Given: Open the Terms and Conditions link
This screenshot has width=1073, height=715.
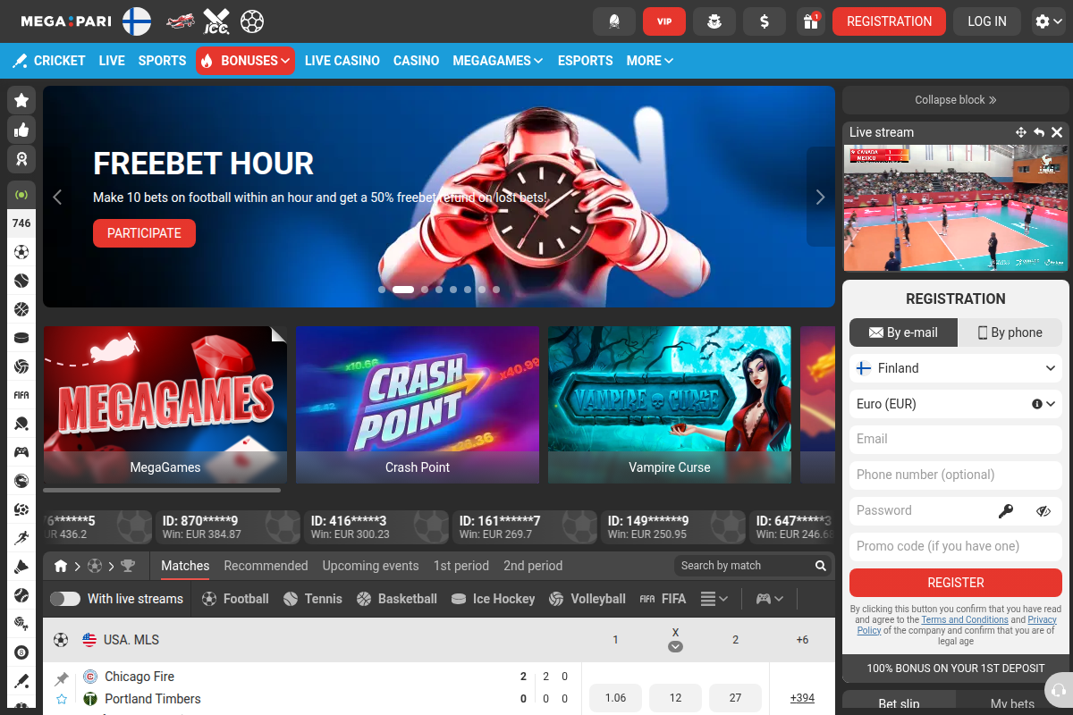Looking at the screenshot, I should pyautogui.click(x=965, y=619).
